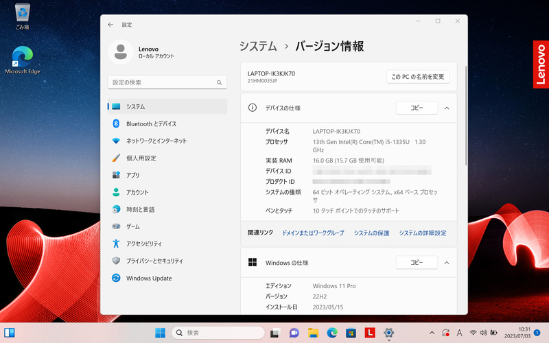Open 個人用設定 settings page

pos(167,158)
